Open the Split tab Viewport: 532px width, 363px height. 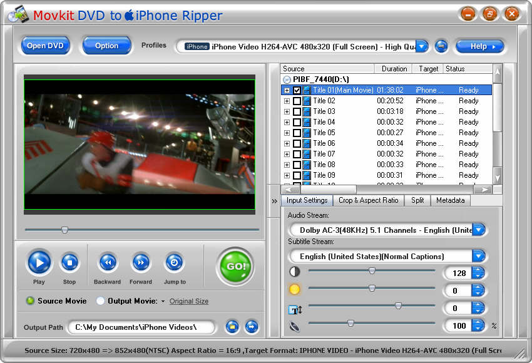click(417, 200)
